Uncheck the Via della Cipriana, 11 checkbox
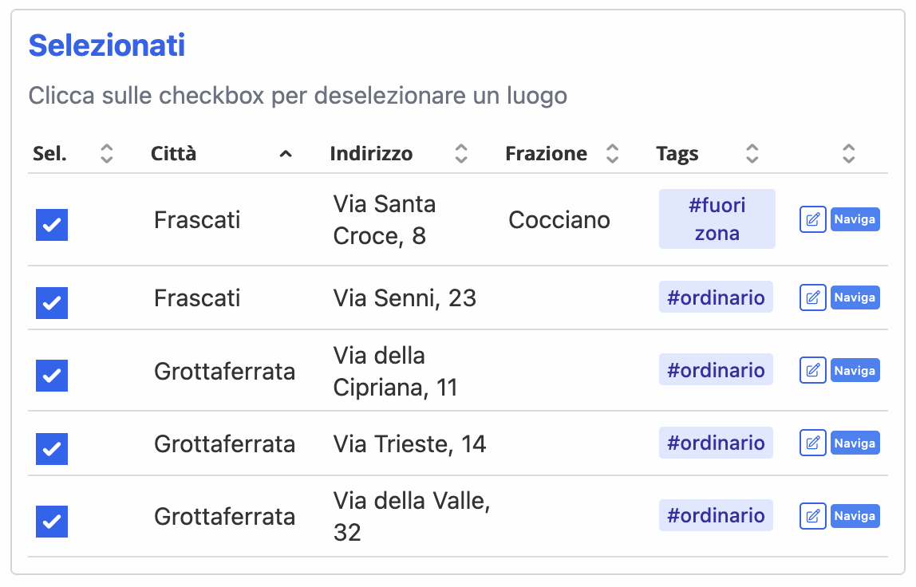916x587 pixels. click(x=52, y=376)
